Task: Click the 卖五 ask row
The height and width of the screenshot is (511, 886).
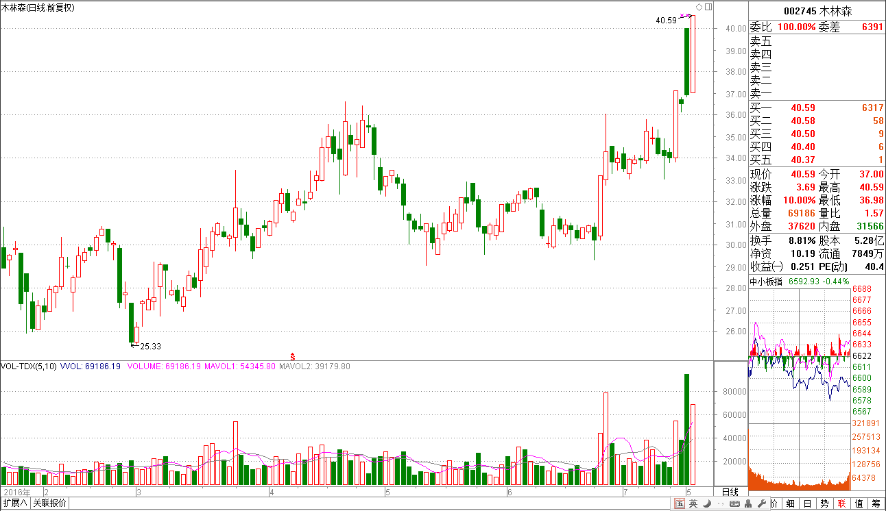Action: pyautogui.click(x=817, y=40)
